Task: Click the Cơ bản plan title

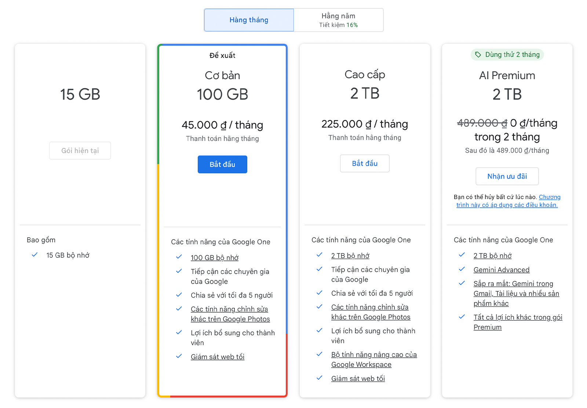Action: click(x=222, y=76)
